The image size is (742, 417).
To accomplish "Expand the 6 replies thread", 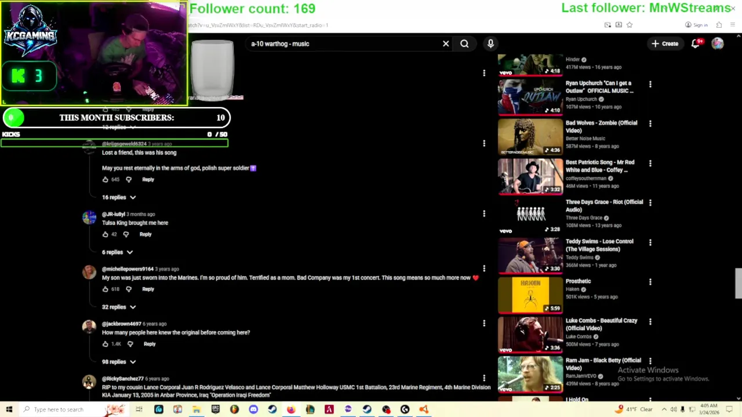I will (117, 253).
